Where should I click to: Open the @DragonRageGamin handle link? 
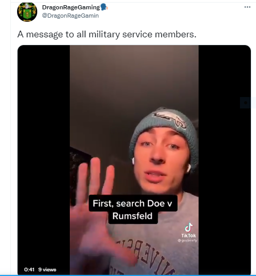(x=70, y=16)
